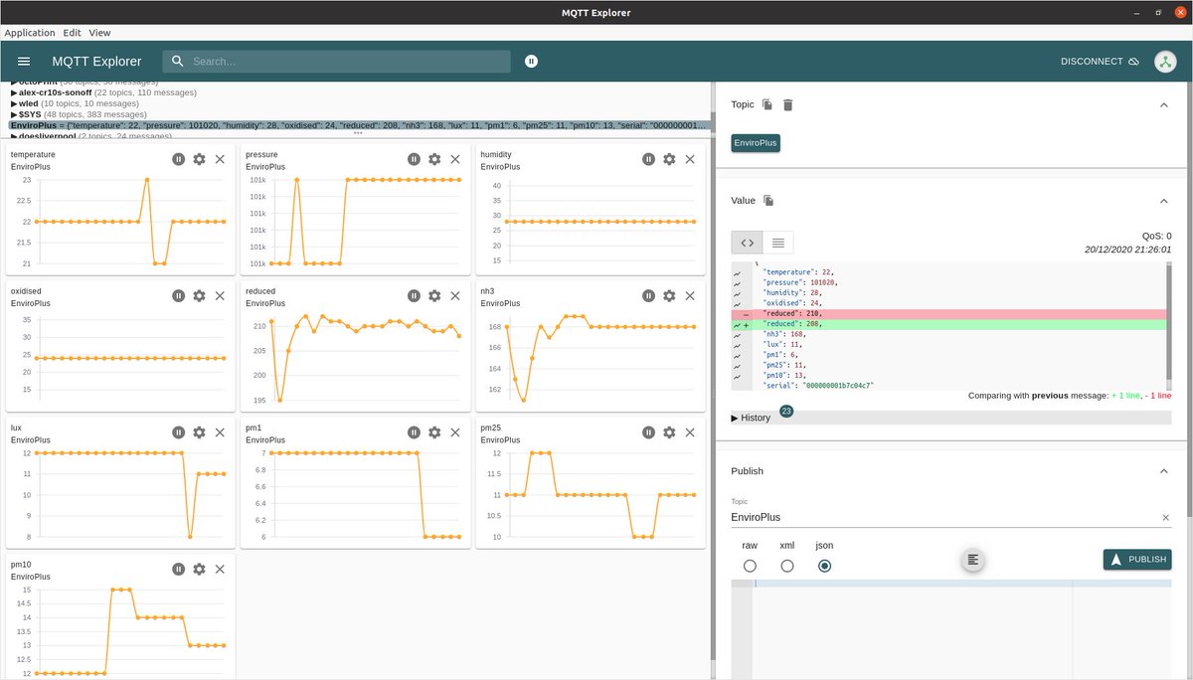The image size is (1193, 680).
Task: Open the Edit menu
Action: [x=72, y=33]
